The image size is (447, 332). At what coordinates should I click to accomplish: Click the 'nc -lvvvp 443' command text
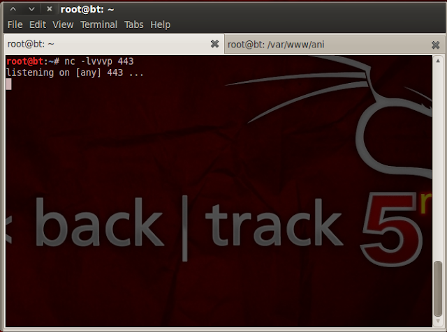[99, 61]
